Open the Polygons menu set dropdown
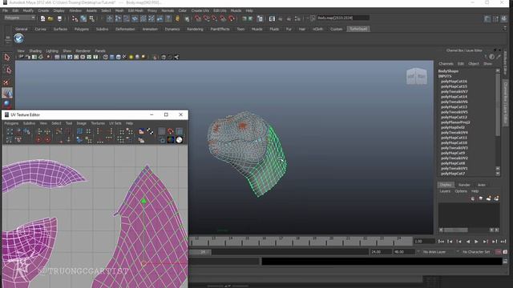 click(x=19, y=18)
